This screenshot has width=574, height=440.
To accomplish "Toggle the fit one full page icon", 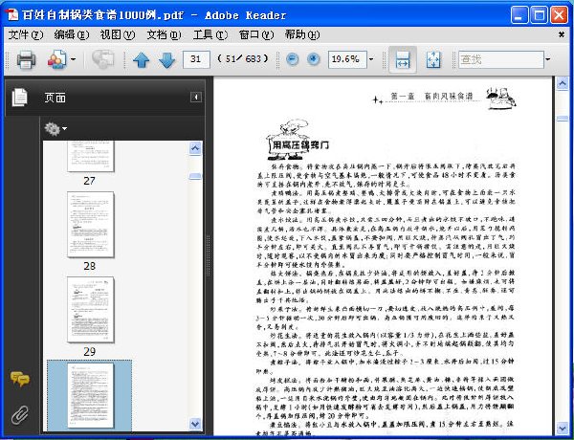I will point(433,59).
